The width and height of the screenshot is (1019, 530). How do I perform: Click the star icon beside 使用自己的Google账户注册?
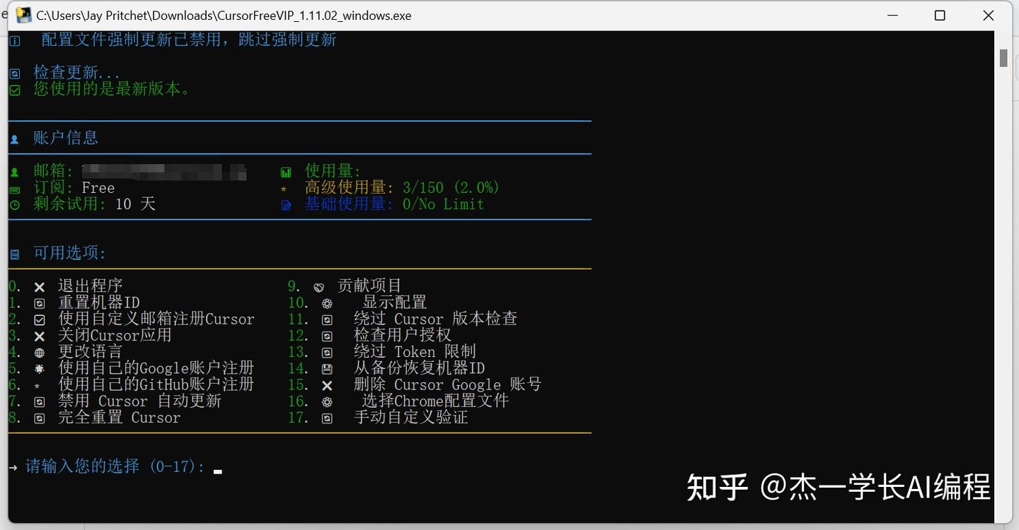(39, 367)
